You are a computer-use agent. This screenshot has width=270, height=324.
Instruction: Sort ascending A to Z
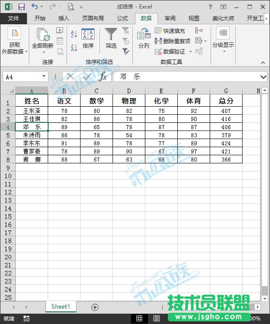coord(74,34)
